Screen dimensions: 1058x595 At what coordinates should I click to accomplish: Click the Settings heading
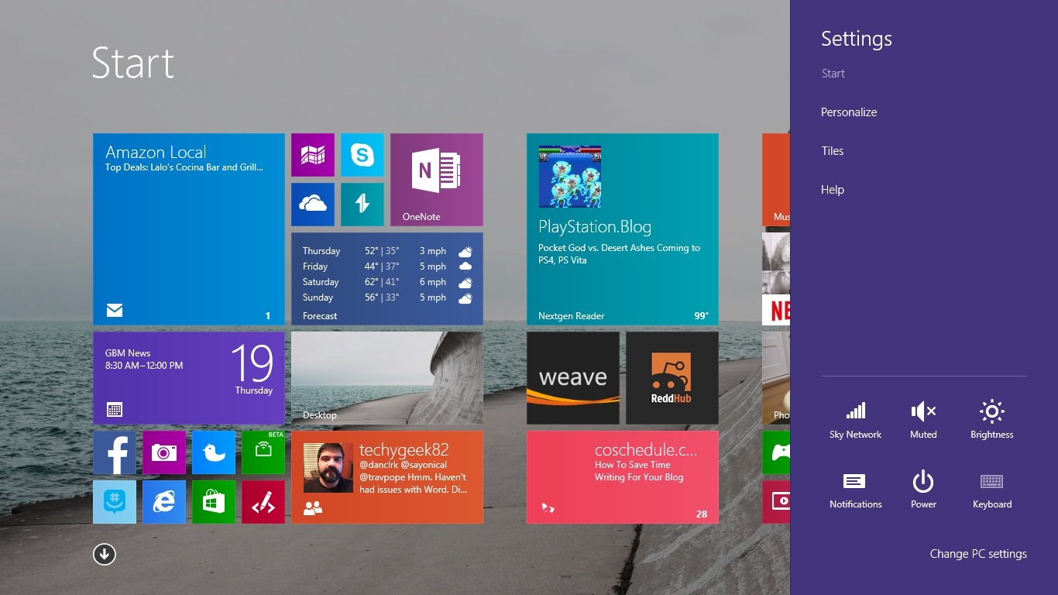click(x=857, y=39)
